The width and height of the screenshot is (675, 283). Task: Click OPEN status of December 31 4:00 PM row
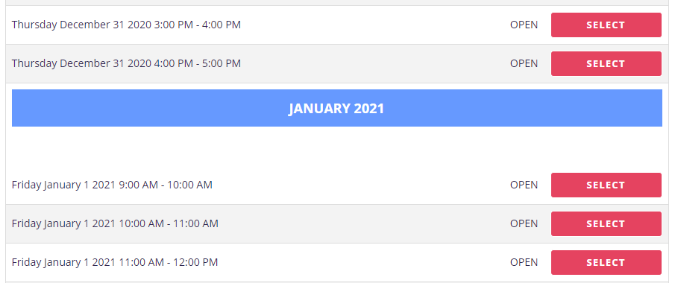tap(524, 63)
